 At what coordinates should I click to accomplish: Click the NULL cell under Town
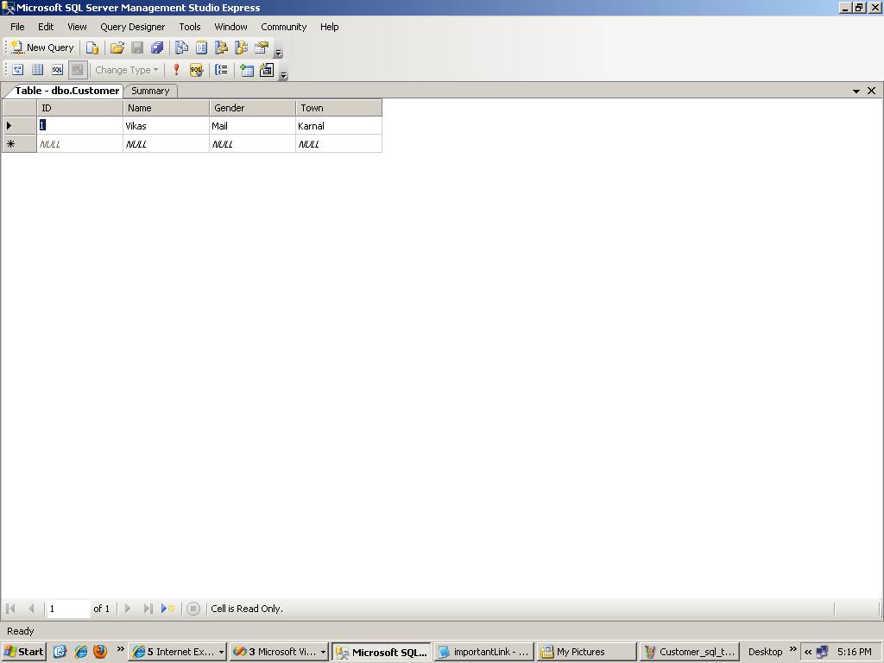(x=338, y=144)
